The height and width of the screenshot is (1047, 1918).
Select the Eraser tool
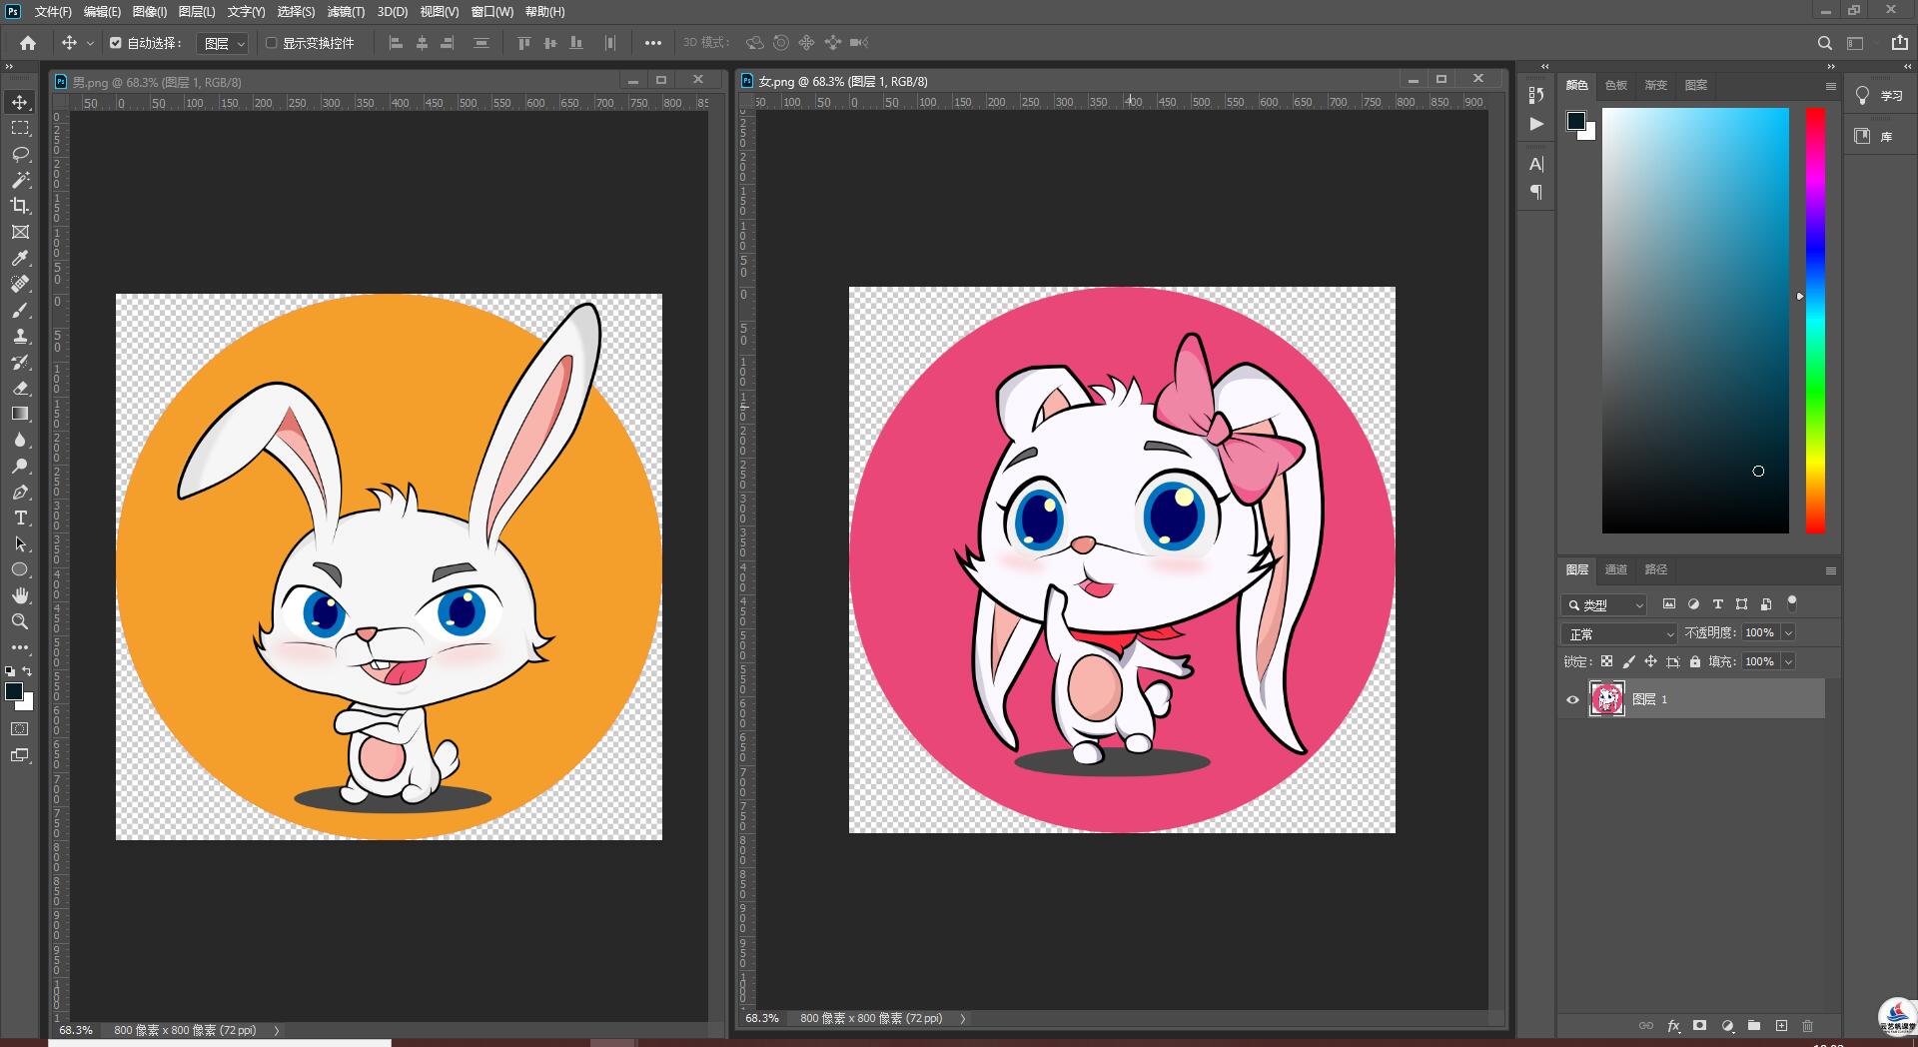(20, 388)
